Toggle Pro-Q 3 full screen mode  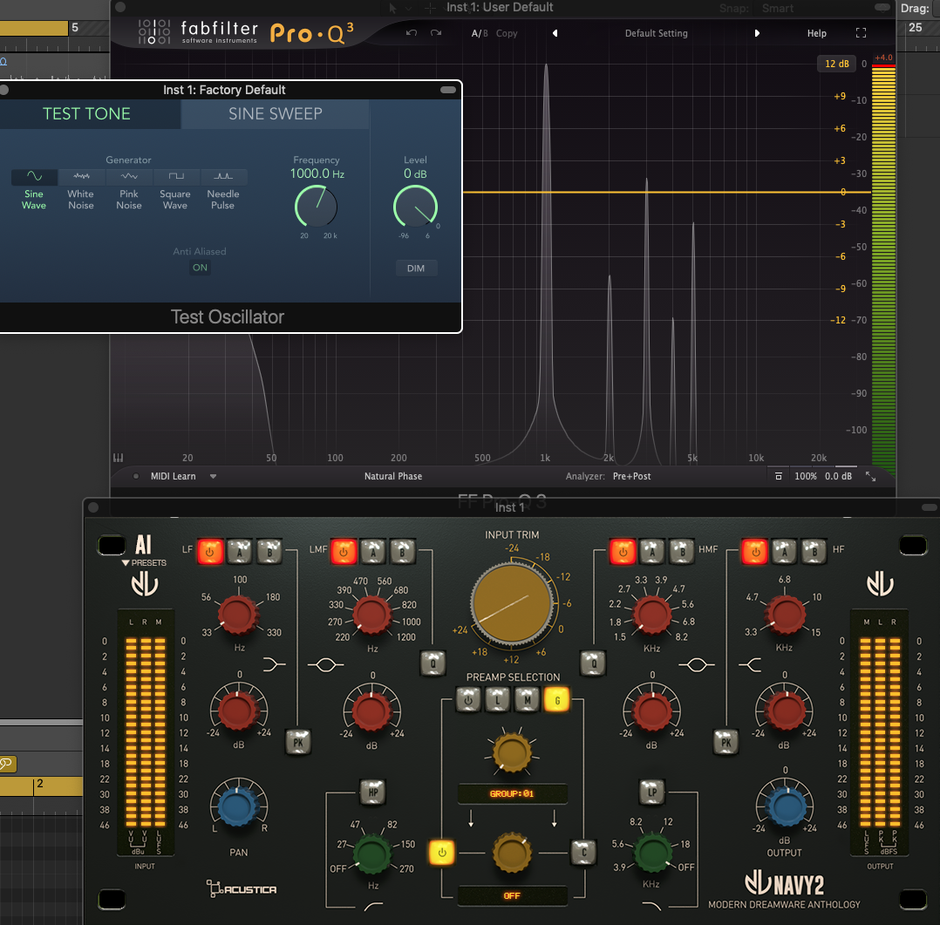pyautogui.click(x=861, y=33)
